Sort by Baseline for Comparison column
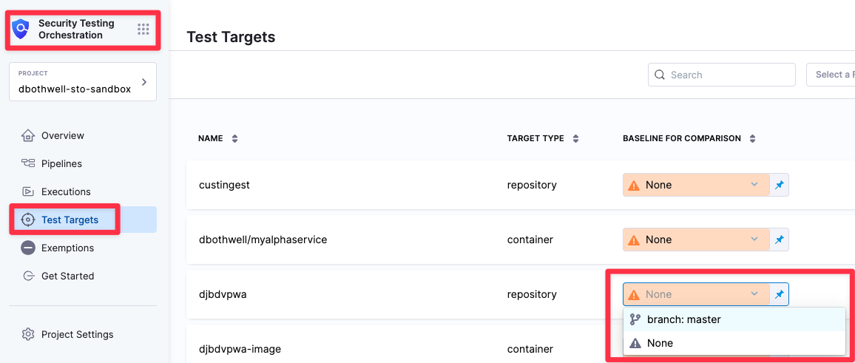The width and height of the screenshot is (855, 363). [x=753, y=138]
